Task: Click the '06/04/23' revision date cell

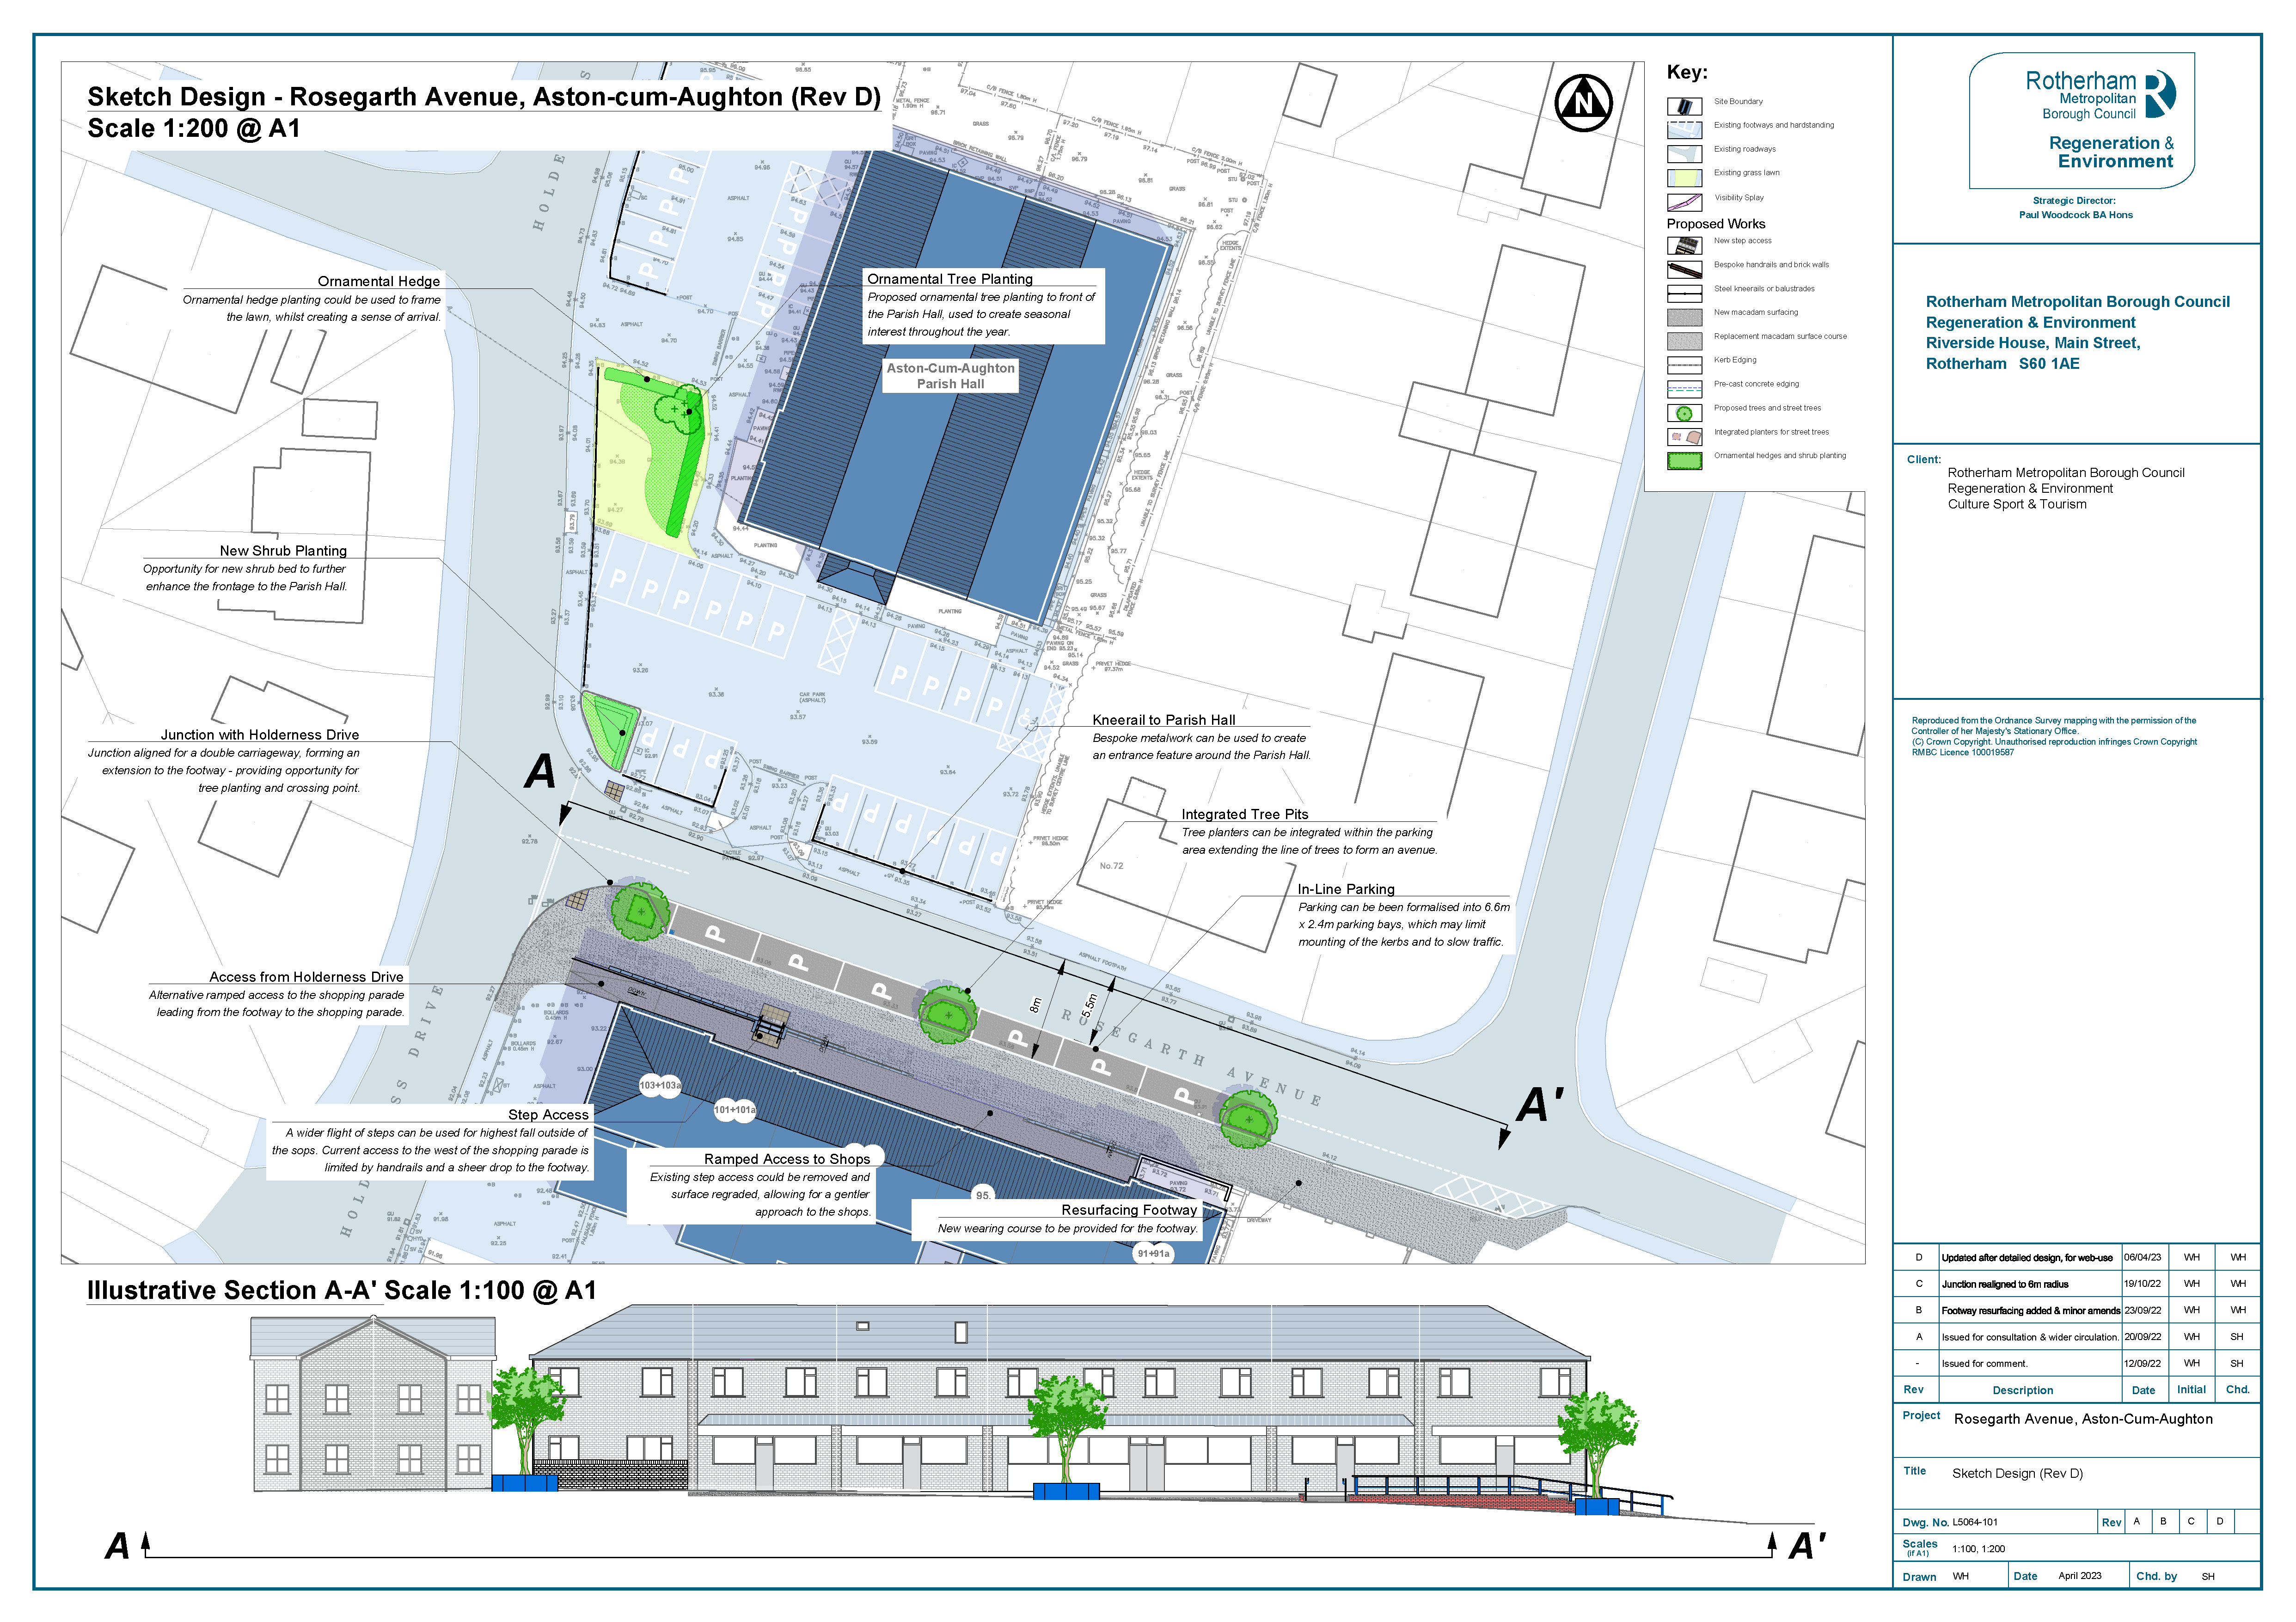Action: (x=2142, y=1258)
